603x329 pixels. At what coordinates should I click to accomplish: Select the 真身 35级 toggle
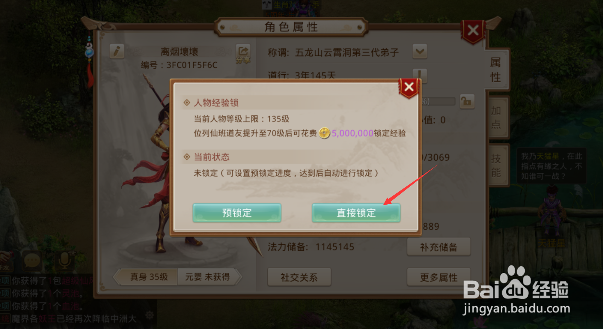pos(149,277)
